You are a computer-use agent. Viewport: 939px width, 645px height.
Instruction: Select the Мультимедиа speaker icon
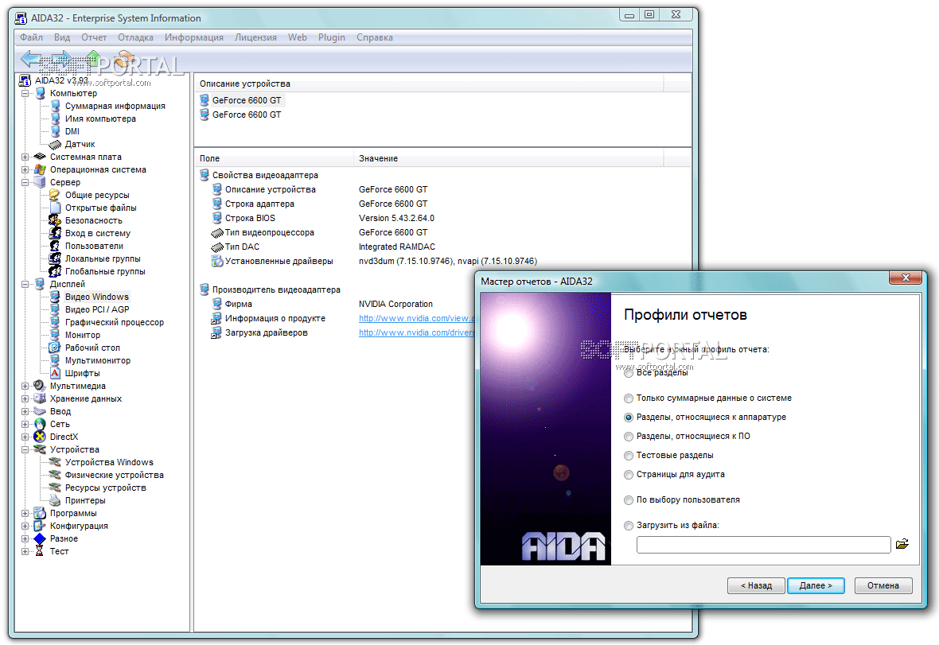[x=40, y=385]
